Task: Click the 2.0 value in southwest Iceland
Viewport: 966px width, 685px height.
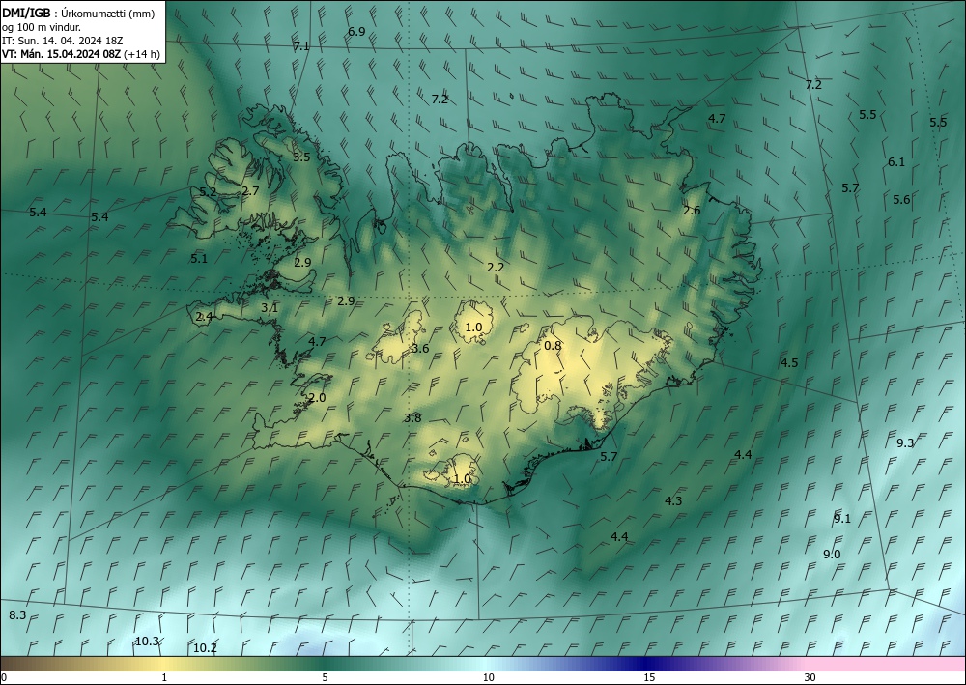Action: [x=317, y=398]
